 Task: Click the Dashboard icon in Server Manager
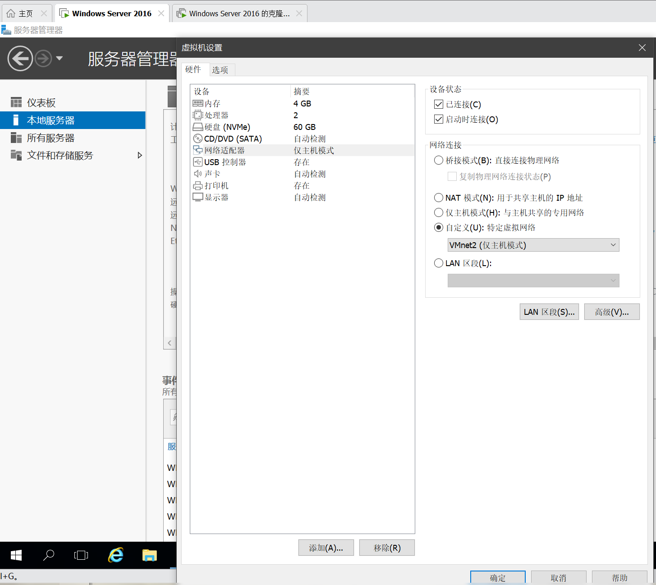coord(16,102)
